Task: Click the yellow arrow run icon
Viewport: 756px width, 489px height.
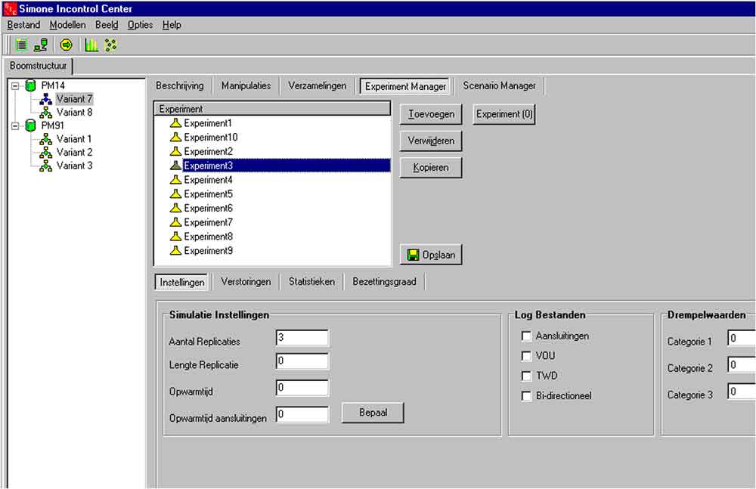Action: click(66, 45)
